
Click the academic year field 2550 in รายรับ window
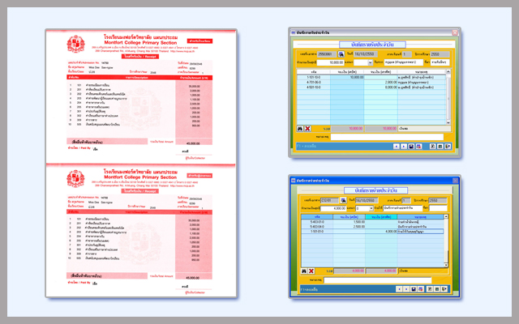click(x=440, y=54)
